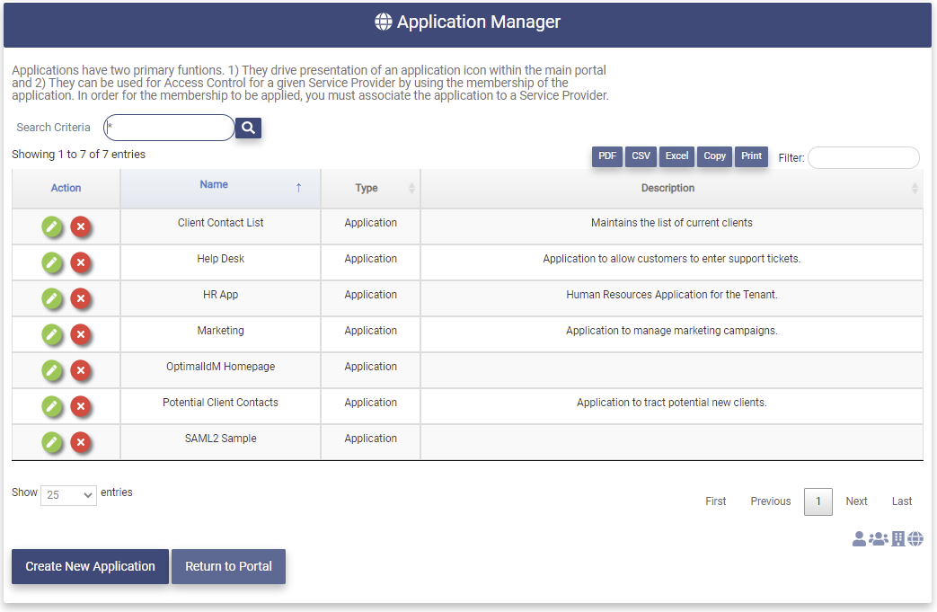The height and width of the screenshot is (612, 937).
Task: Delete the OptimalIdM Homepage application
Action: 81,370
